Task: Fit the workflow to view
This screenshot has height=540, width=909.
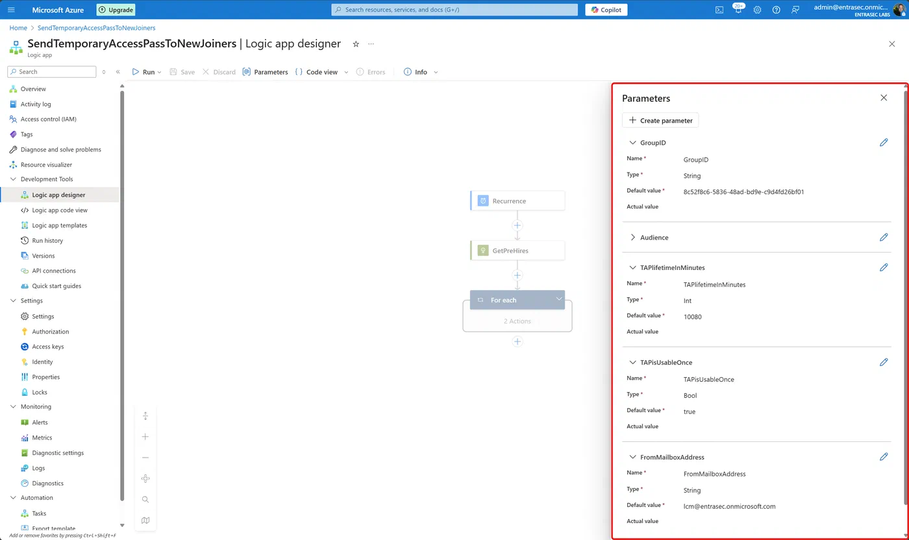Action: [x=145, y=478]
